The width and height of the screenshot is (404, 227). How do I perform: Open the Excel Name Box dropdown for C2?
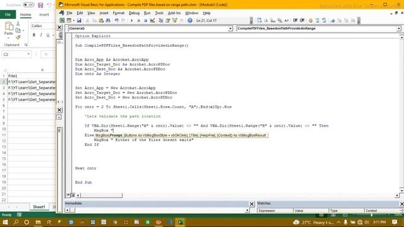click(28, 54)
